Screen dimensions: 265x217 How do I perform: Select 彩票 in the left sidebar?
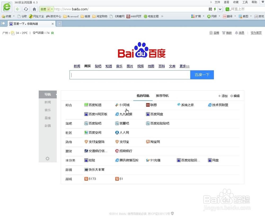coord(48,126)
